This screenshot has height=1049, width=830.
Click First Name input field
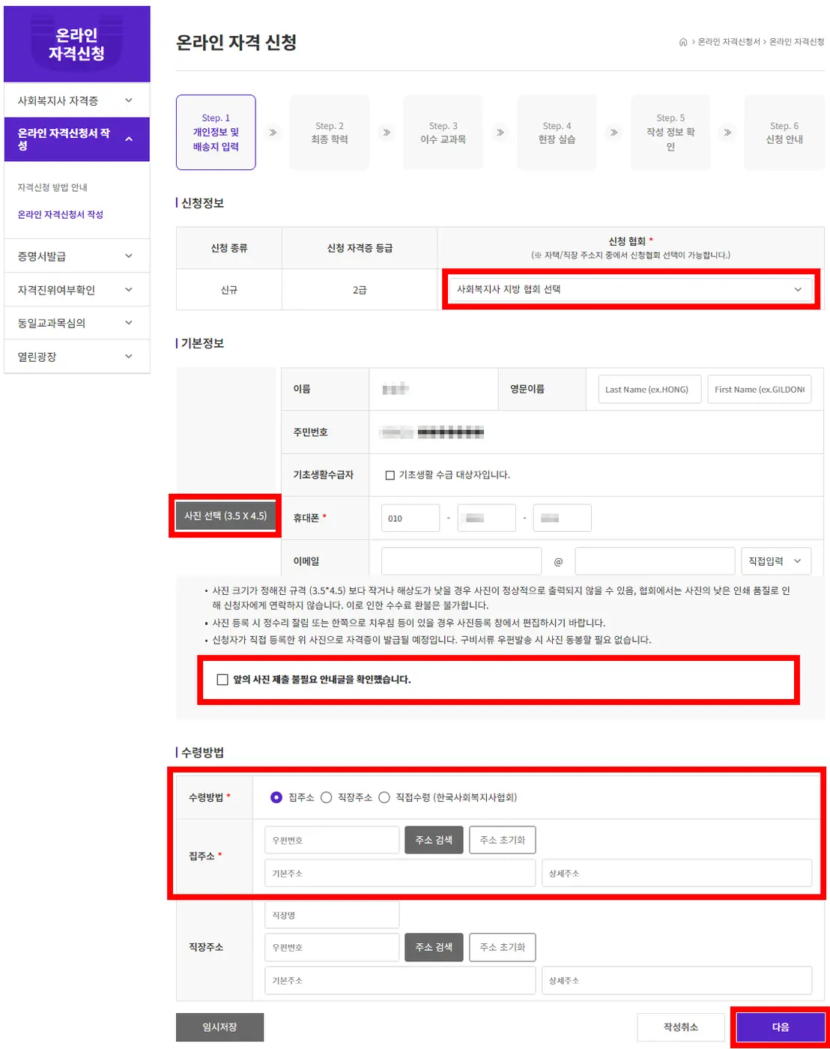point(760,390)
